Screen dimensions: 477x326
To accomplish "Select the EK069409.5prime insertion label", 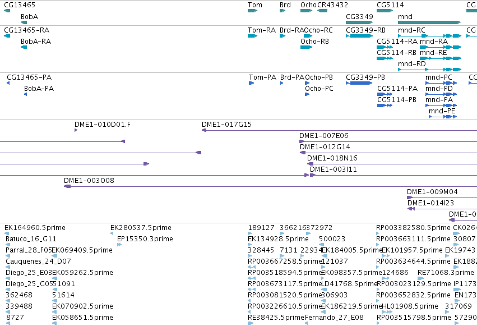I will [x=82, y=250].
